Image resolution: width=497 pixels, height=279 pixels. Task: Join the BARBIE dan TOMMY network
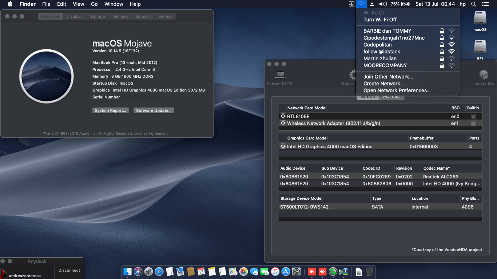(407, 31)
